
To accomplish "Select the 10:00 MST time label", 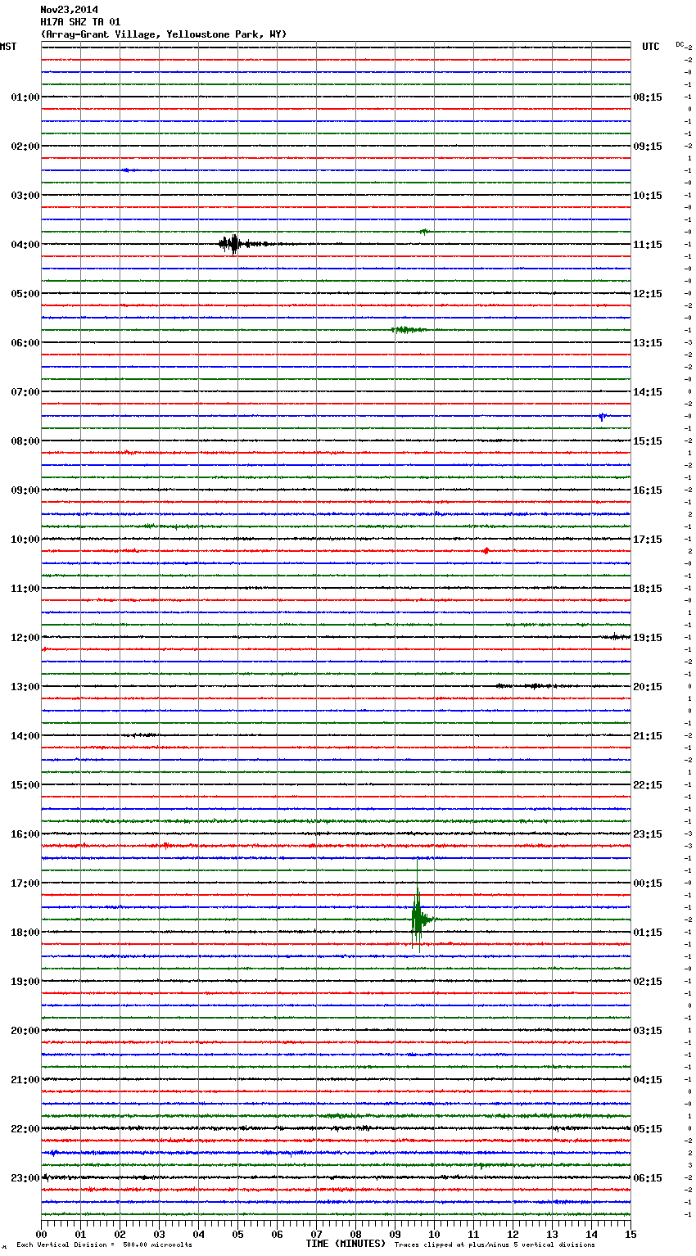I will [x=25, y=540].
